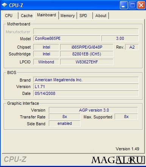
Task: Click the Southbridge vendor Intel field
Action: [x=46, y=54]
